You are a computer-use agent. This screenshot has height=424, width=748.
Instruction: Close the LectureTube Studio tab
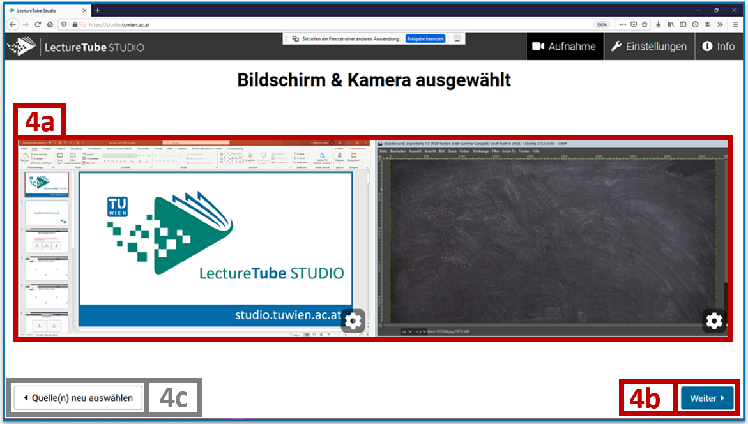click(84, 10)
